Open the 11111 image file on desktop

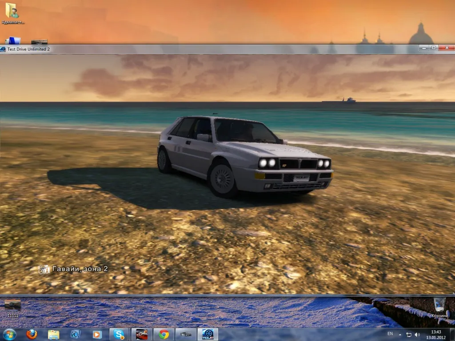(x=13, y=308)
